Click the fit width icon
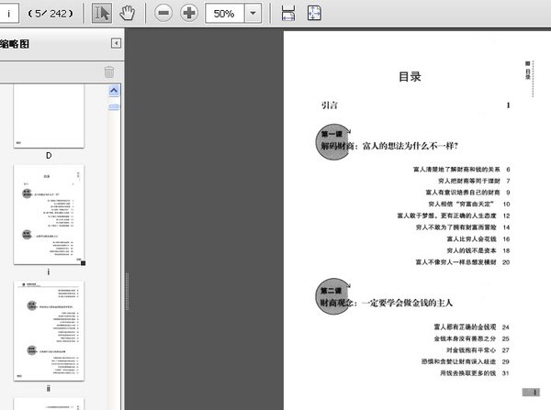Image resolution: width=551 pixels, height=410 pixels. (288, 14)
